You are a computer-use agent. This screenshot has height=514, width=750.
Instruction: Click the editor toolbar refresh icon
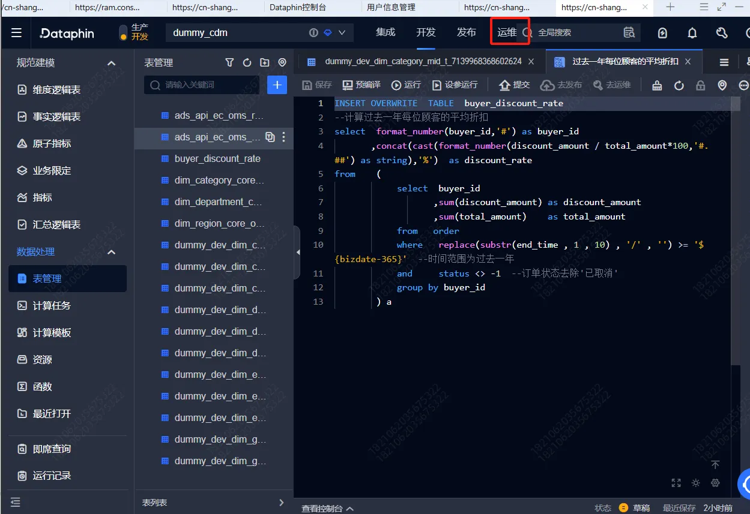click(x=679, y=85)
